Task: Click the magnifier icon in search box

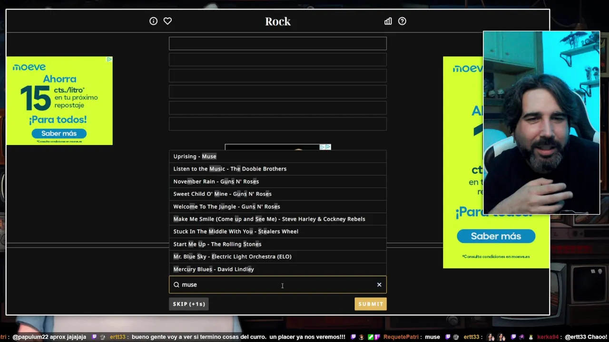Action: (x=177, y=285)
